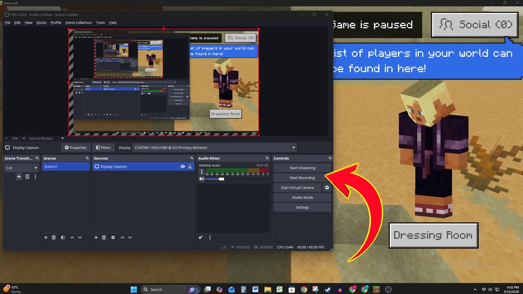
Task: Click Dressing Room button in Minecraft
Action: click(434, 235)
